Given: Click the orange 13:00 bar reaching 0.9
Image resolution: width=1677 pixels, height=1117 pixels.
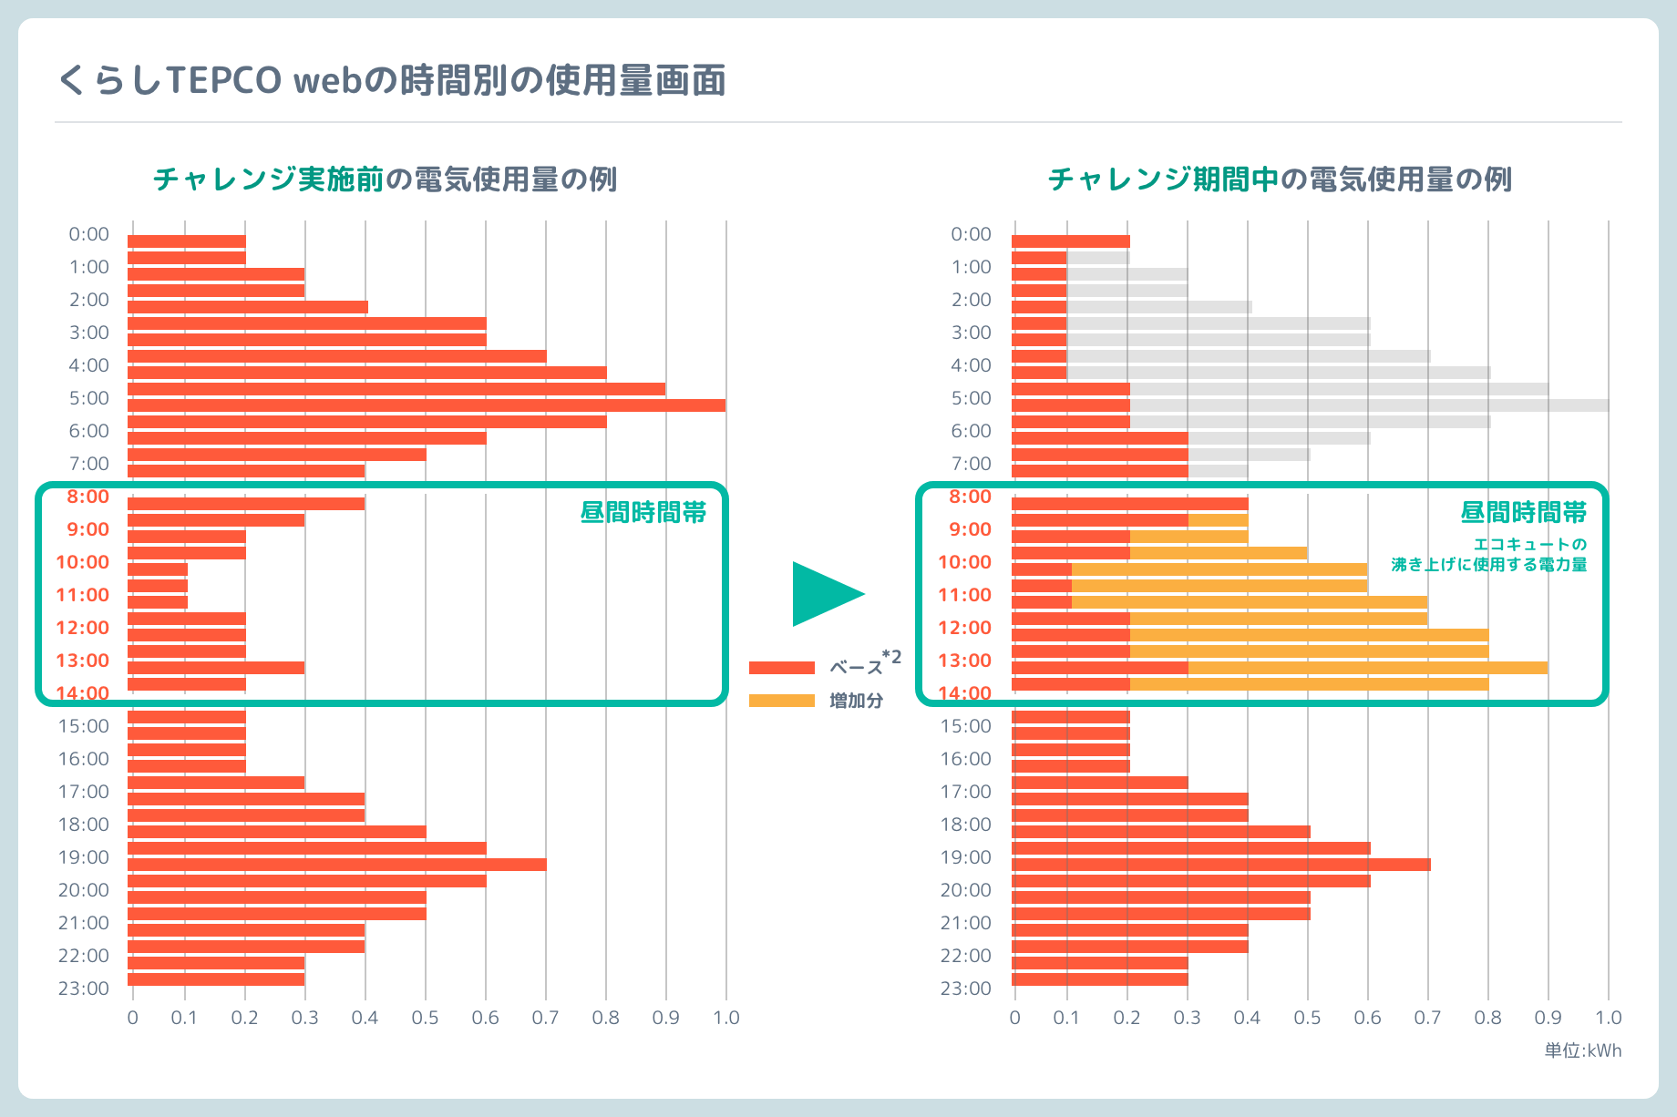Looking at the screenshot, I should 1368,668.
